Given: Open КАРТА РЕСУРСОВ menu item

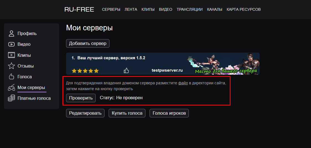Looking at the screenshot, I should 244,9.
